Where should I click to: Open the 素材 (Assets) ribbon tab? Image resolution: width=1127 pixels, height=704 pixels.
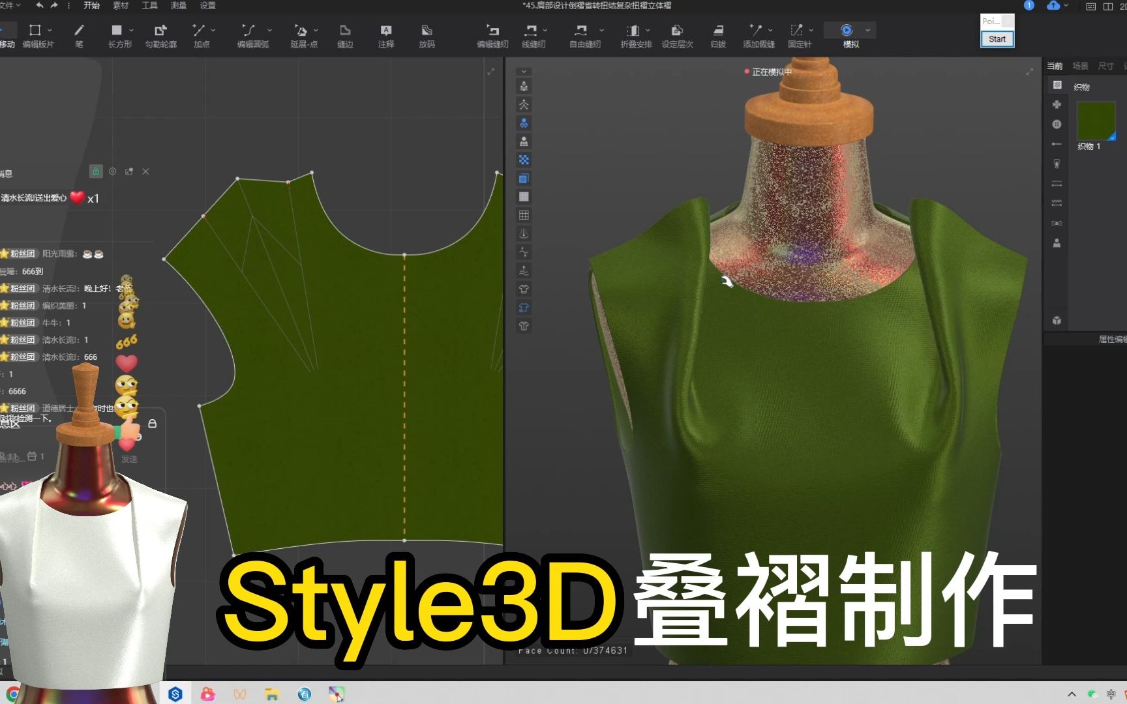tap(121, 5)
